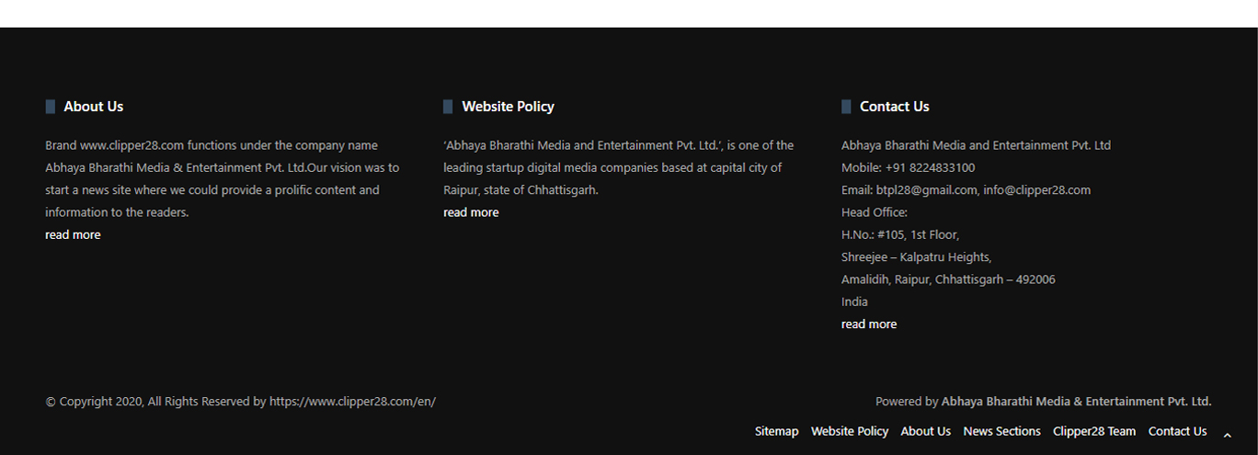Go to News Sections footer link
The width and height of the screenshot is (1258, 455).
1001,431
